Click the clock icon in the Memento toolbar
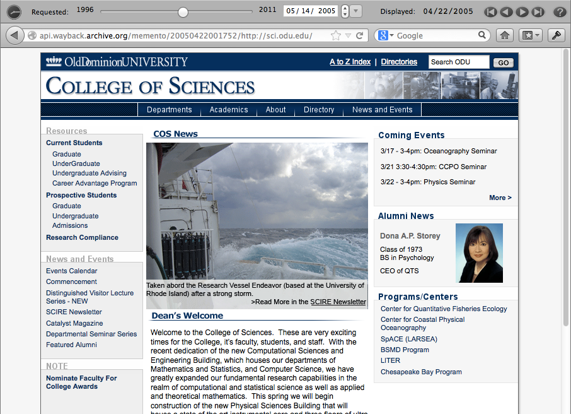The width and height of the screenshot is (571, 414). pos(14,11)
